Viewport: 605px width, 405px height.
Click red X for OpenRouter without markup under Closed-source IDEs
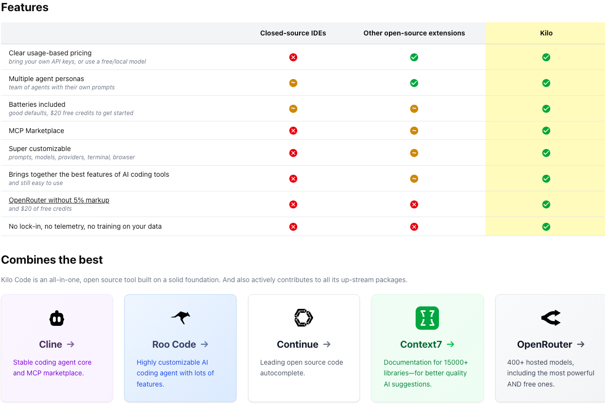(293, 204)
